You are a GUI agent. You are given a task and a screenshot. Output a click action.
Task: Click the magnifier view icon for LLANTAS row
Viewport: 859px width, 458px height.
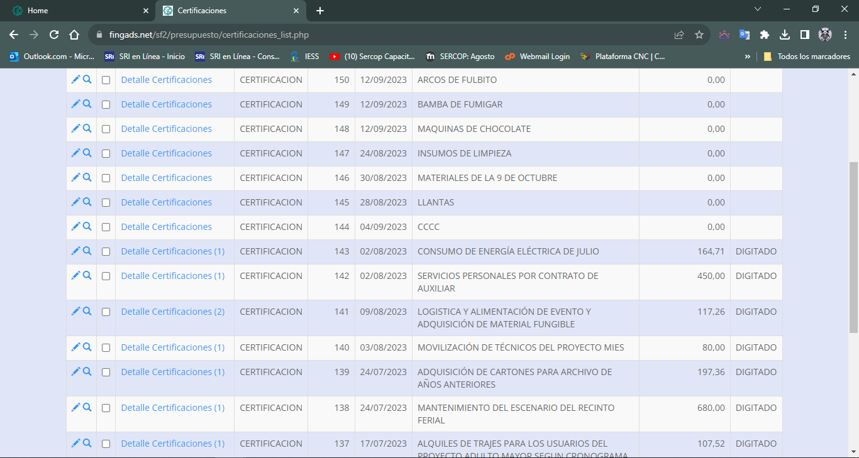[87, 202]
